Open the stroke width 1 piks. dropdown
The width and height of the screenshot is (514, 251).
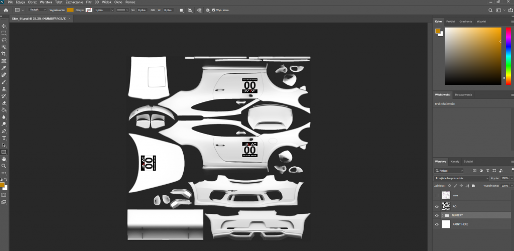112,10
